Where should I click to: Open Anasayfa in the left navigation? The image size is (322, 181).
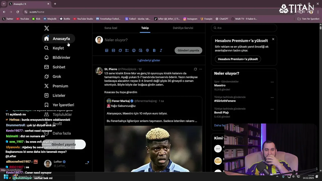point(58,38)
